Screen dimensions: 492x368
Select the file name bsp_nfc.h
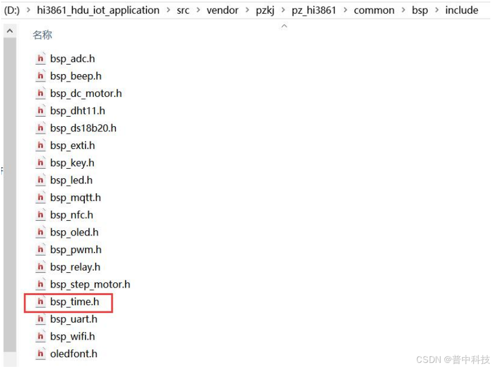click(x=72, y=215)
